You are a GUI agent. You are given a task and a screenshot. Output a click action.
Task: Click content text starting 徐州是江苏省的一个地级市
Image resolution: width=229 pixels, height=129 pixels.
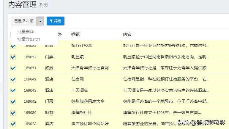tap(166, 101)
